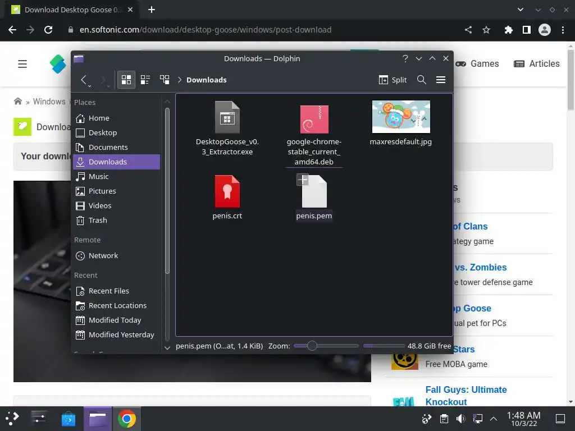Click Chrome back arrow
The width and height of the screenshot is (575, 431).
point(12,30)
